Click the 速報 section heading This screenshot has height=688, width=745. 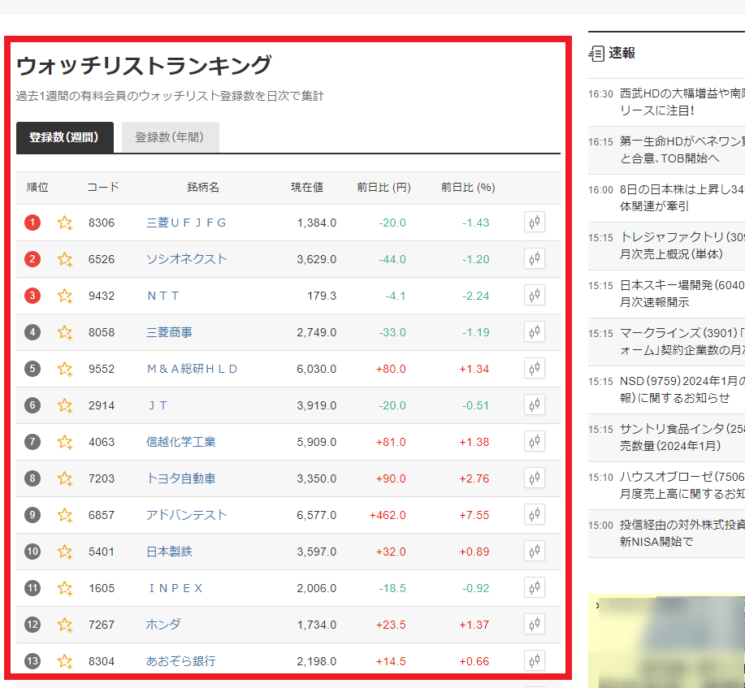[622, 54]
